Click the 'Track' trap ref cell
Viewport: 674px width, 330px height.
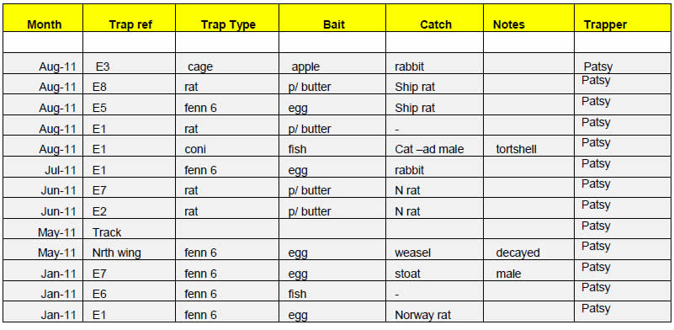click(130, 229)
